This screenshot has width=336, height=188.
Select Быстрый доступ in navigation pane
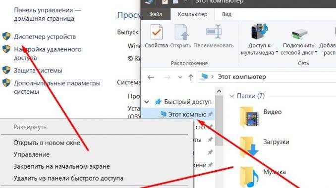click(x=188, y=102)
